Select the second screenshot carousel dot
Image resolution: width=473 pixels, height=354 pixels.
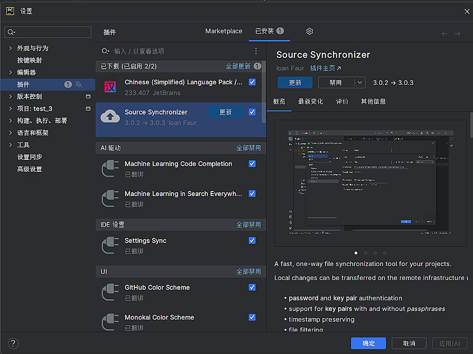click(x=366, y=253)
